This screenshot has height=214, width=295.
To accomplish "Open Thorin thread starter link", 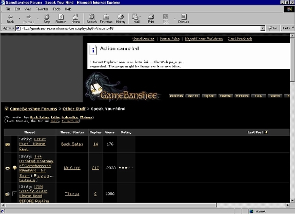I will (x=72, y=194).
